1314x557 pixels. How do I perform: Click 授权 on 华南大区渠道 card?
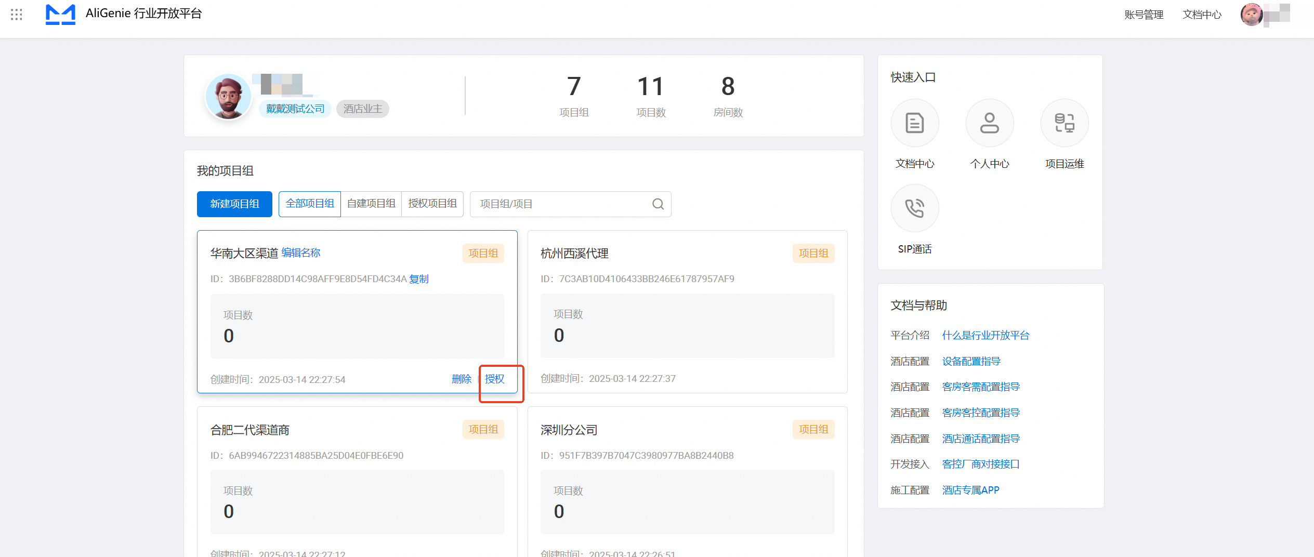tap(495, 379)
